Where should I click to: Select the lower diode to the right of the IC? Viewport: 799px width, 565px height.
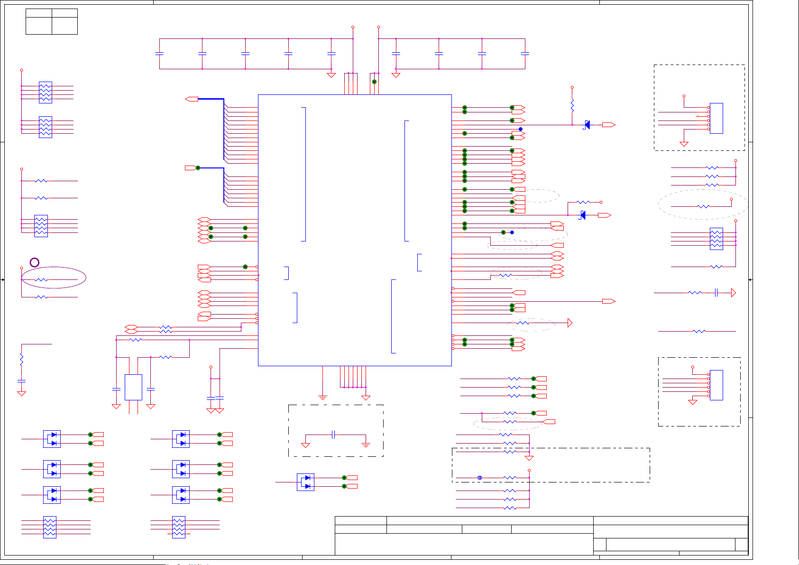point(583,215)
